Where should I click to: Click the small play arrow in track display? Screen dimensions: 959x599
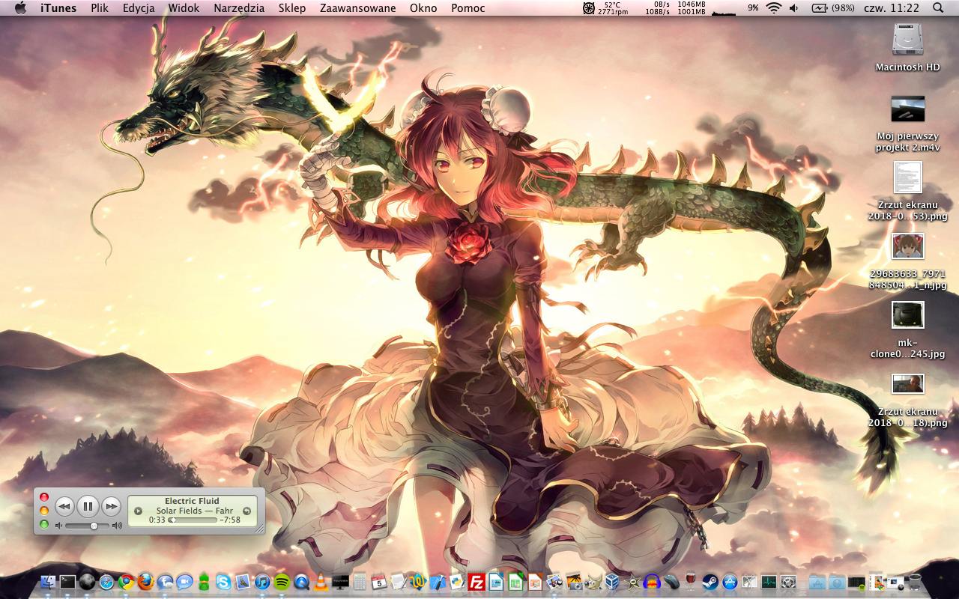pos(138,511)
